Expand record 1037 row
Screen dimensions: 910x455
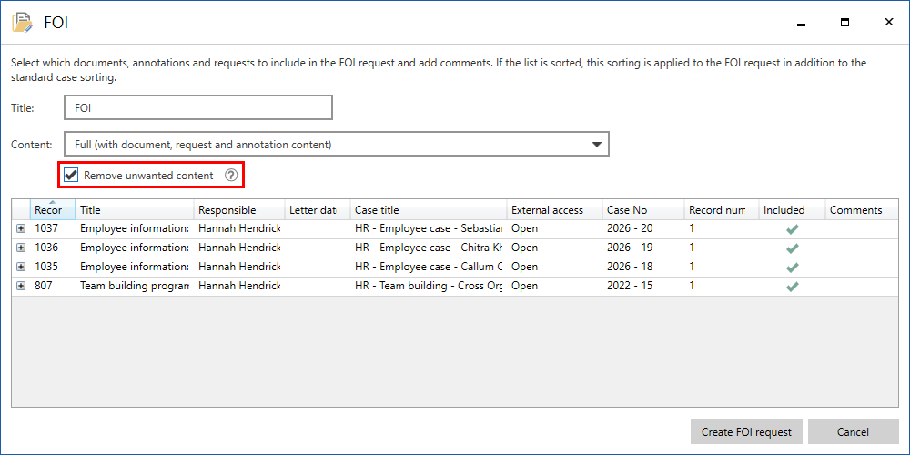coord(21,229)
